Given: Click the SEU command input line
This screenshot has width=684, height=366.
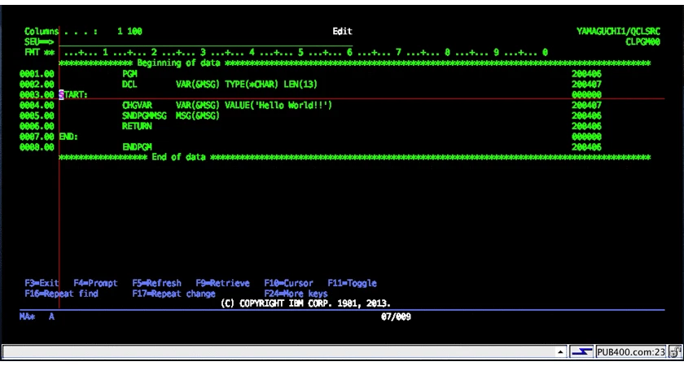Looking at the screenshot, I should (205, 41).
